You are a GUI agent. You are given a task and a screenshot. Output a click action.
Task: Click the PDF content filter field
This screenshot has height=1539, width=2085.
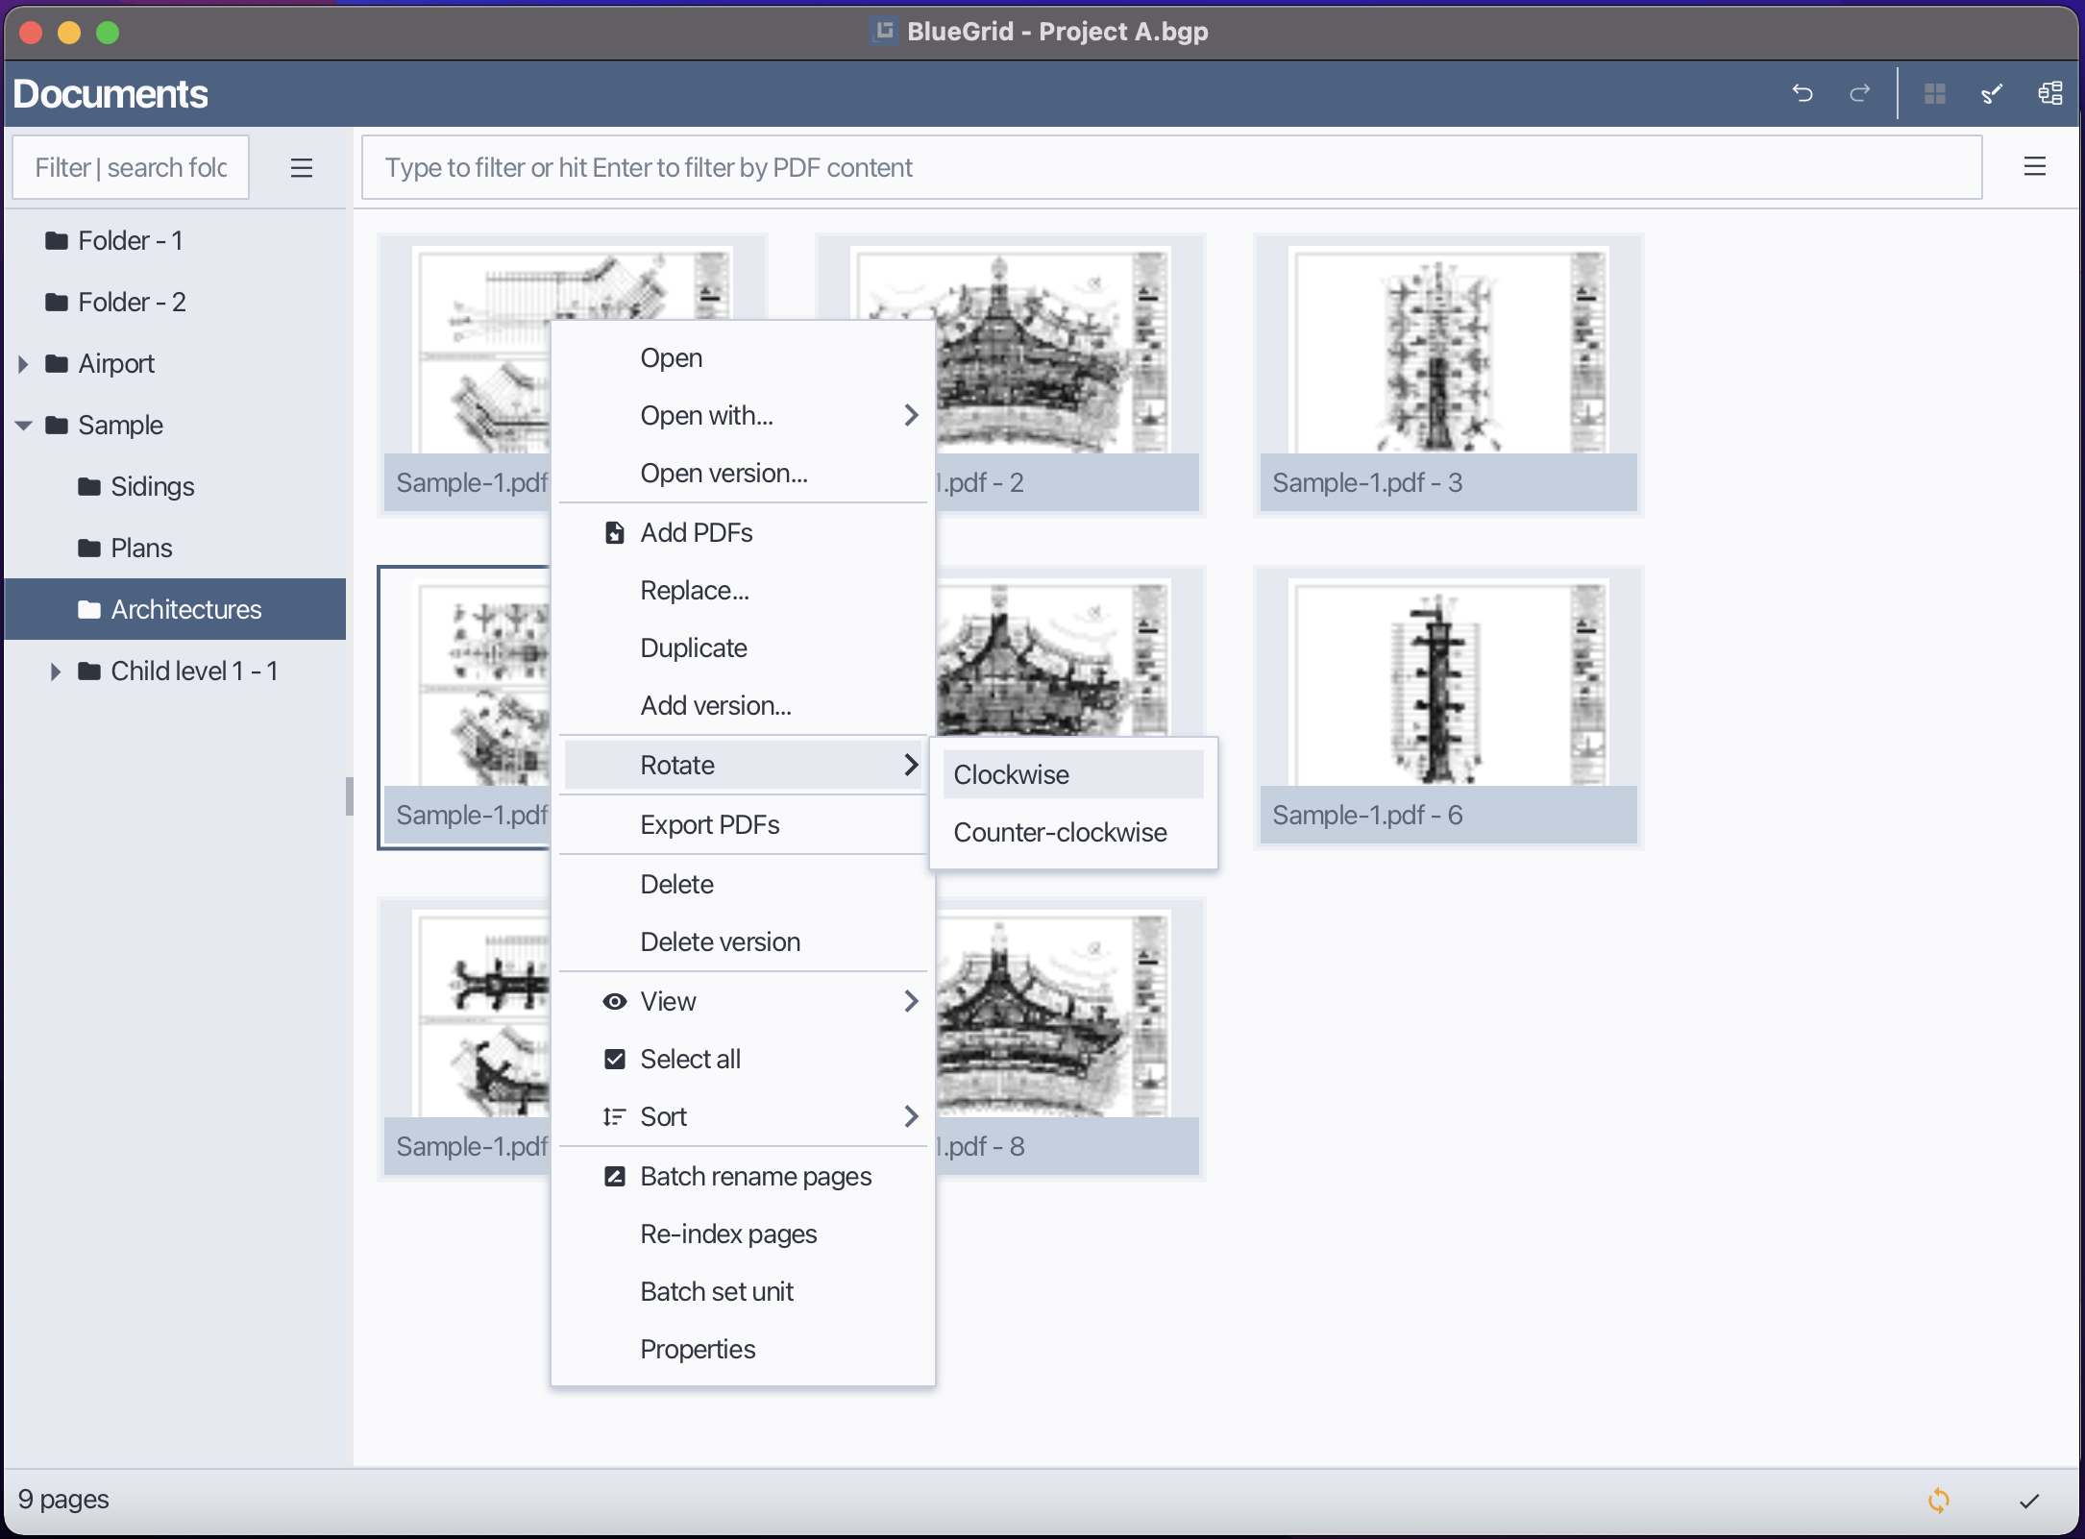(x=1170, y=167)
